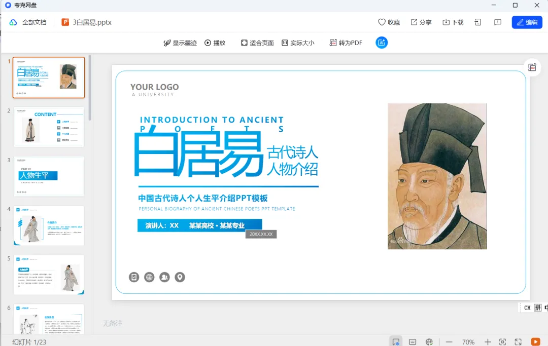The image size is (548, 346).
Task: Convert the presentation with 转为PDF
Action: tap(346, 43)
